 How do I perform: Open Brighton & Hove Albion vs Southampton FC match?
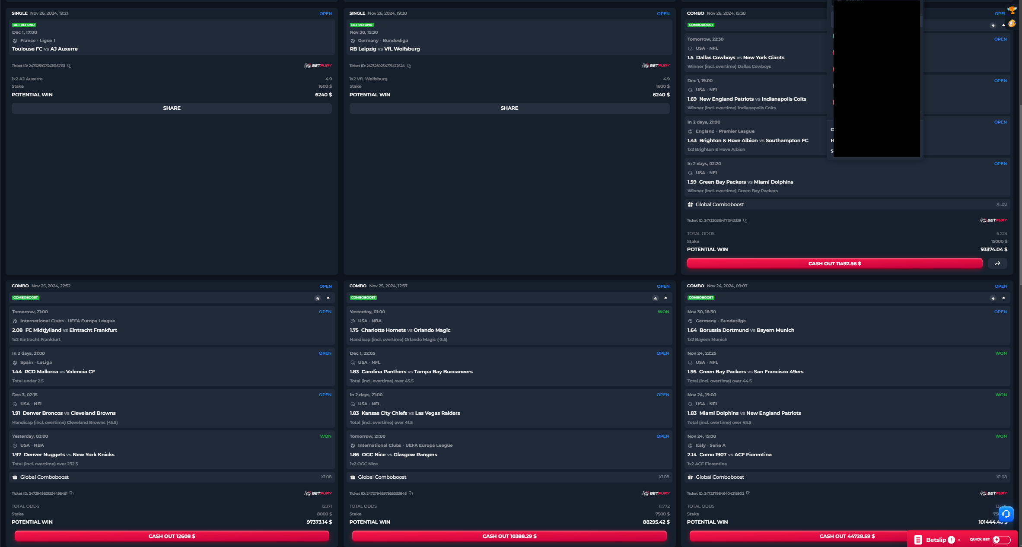pyautogui.click(x=754, y=140)
